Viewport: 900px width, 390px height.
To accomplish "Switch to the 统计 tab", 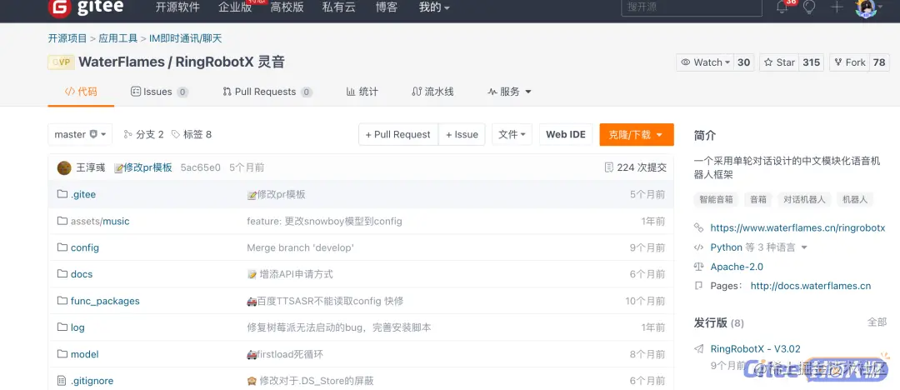I will (362, 92).
